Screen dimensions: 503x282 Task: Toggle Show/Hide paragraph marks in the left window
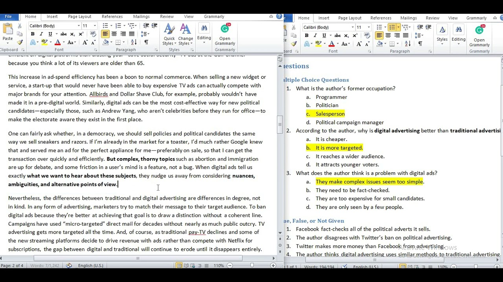pyautogui.click(x=146, y=42)
